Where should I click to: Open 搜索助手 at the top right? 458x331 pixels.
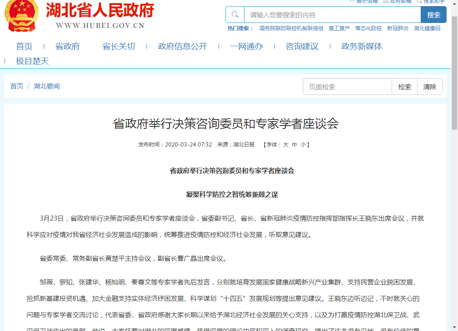coord(431,2)
